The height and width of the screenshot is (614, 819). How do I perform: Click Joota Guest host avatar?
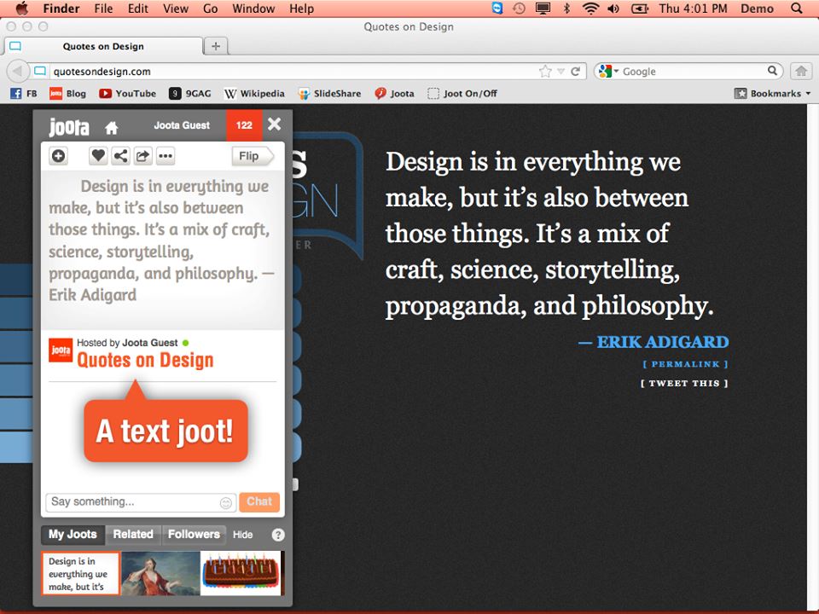61,350
